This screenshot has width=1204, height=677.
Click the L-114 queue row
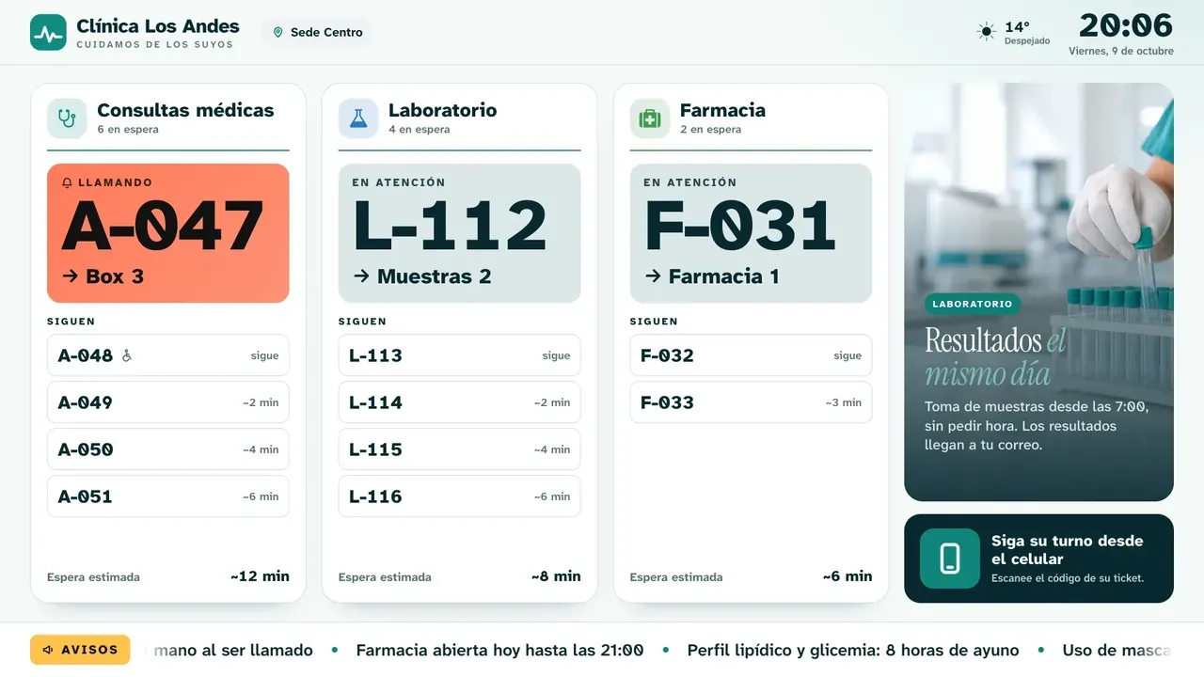click(460, 402)
